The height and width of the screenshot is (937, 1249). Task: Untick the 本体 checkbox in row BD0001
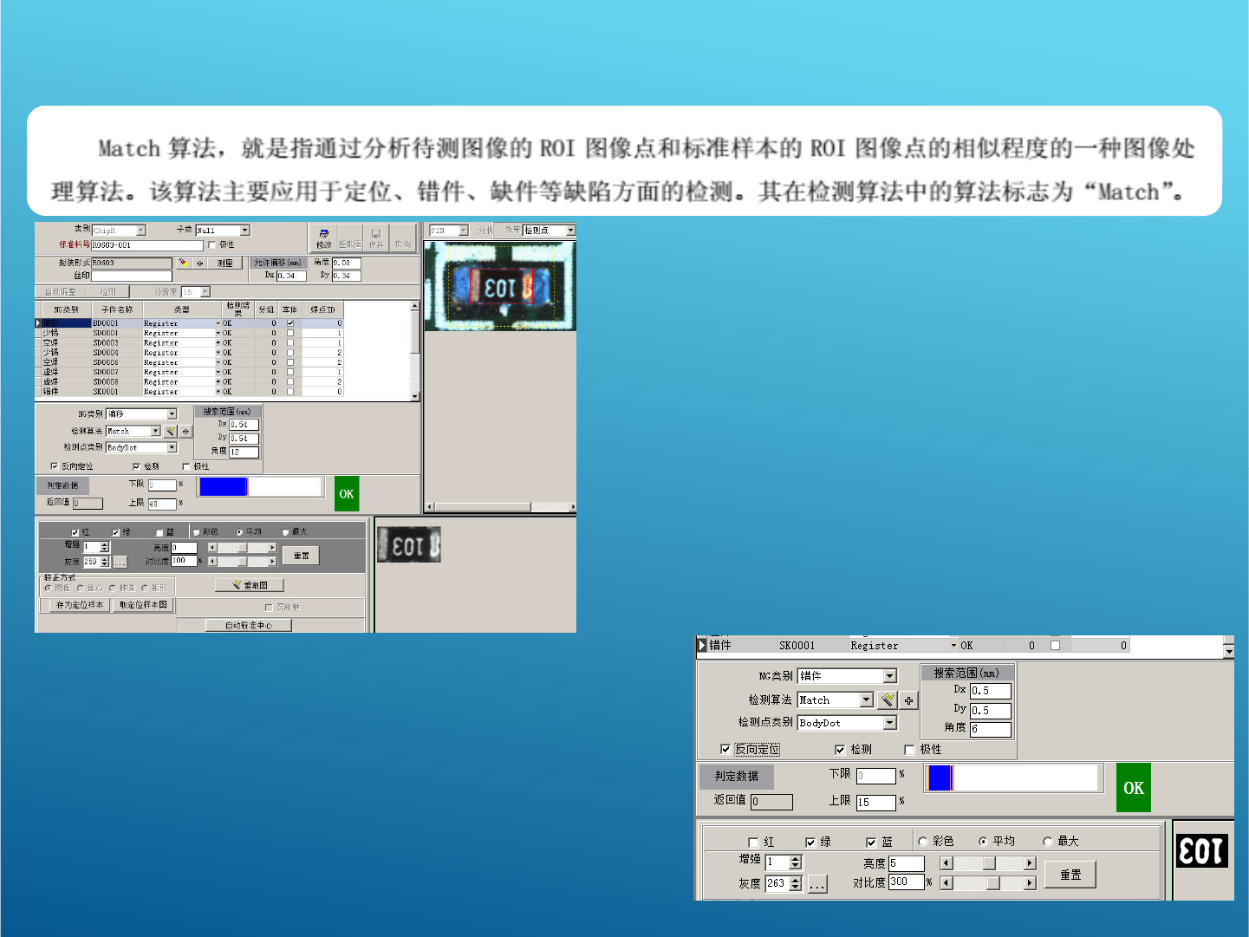click(x=290, y=323)
